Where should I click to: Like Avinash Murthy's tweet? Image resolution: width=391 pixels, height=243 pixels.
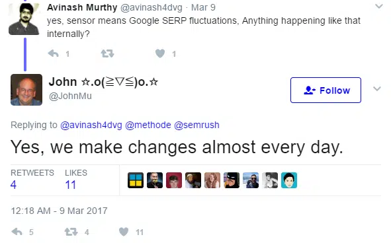pos(160,53)
